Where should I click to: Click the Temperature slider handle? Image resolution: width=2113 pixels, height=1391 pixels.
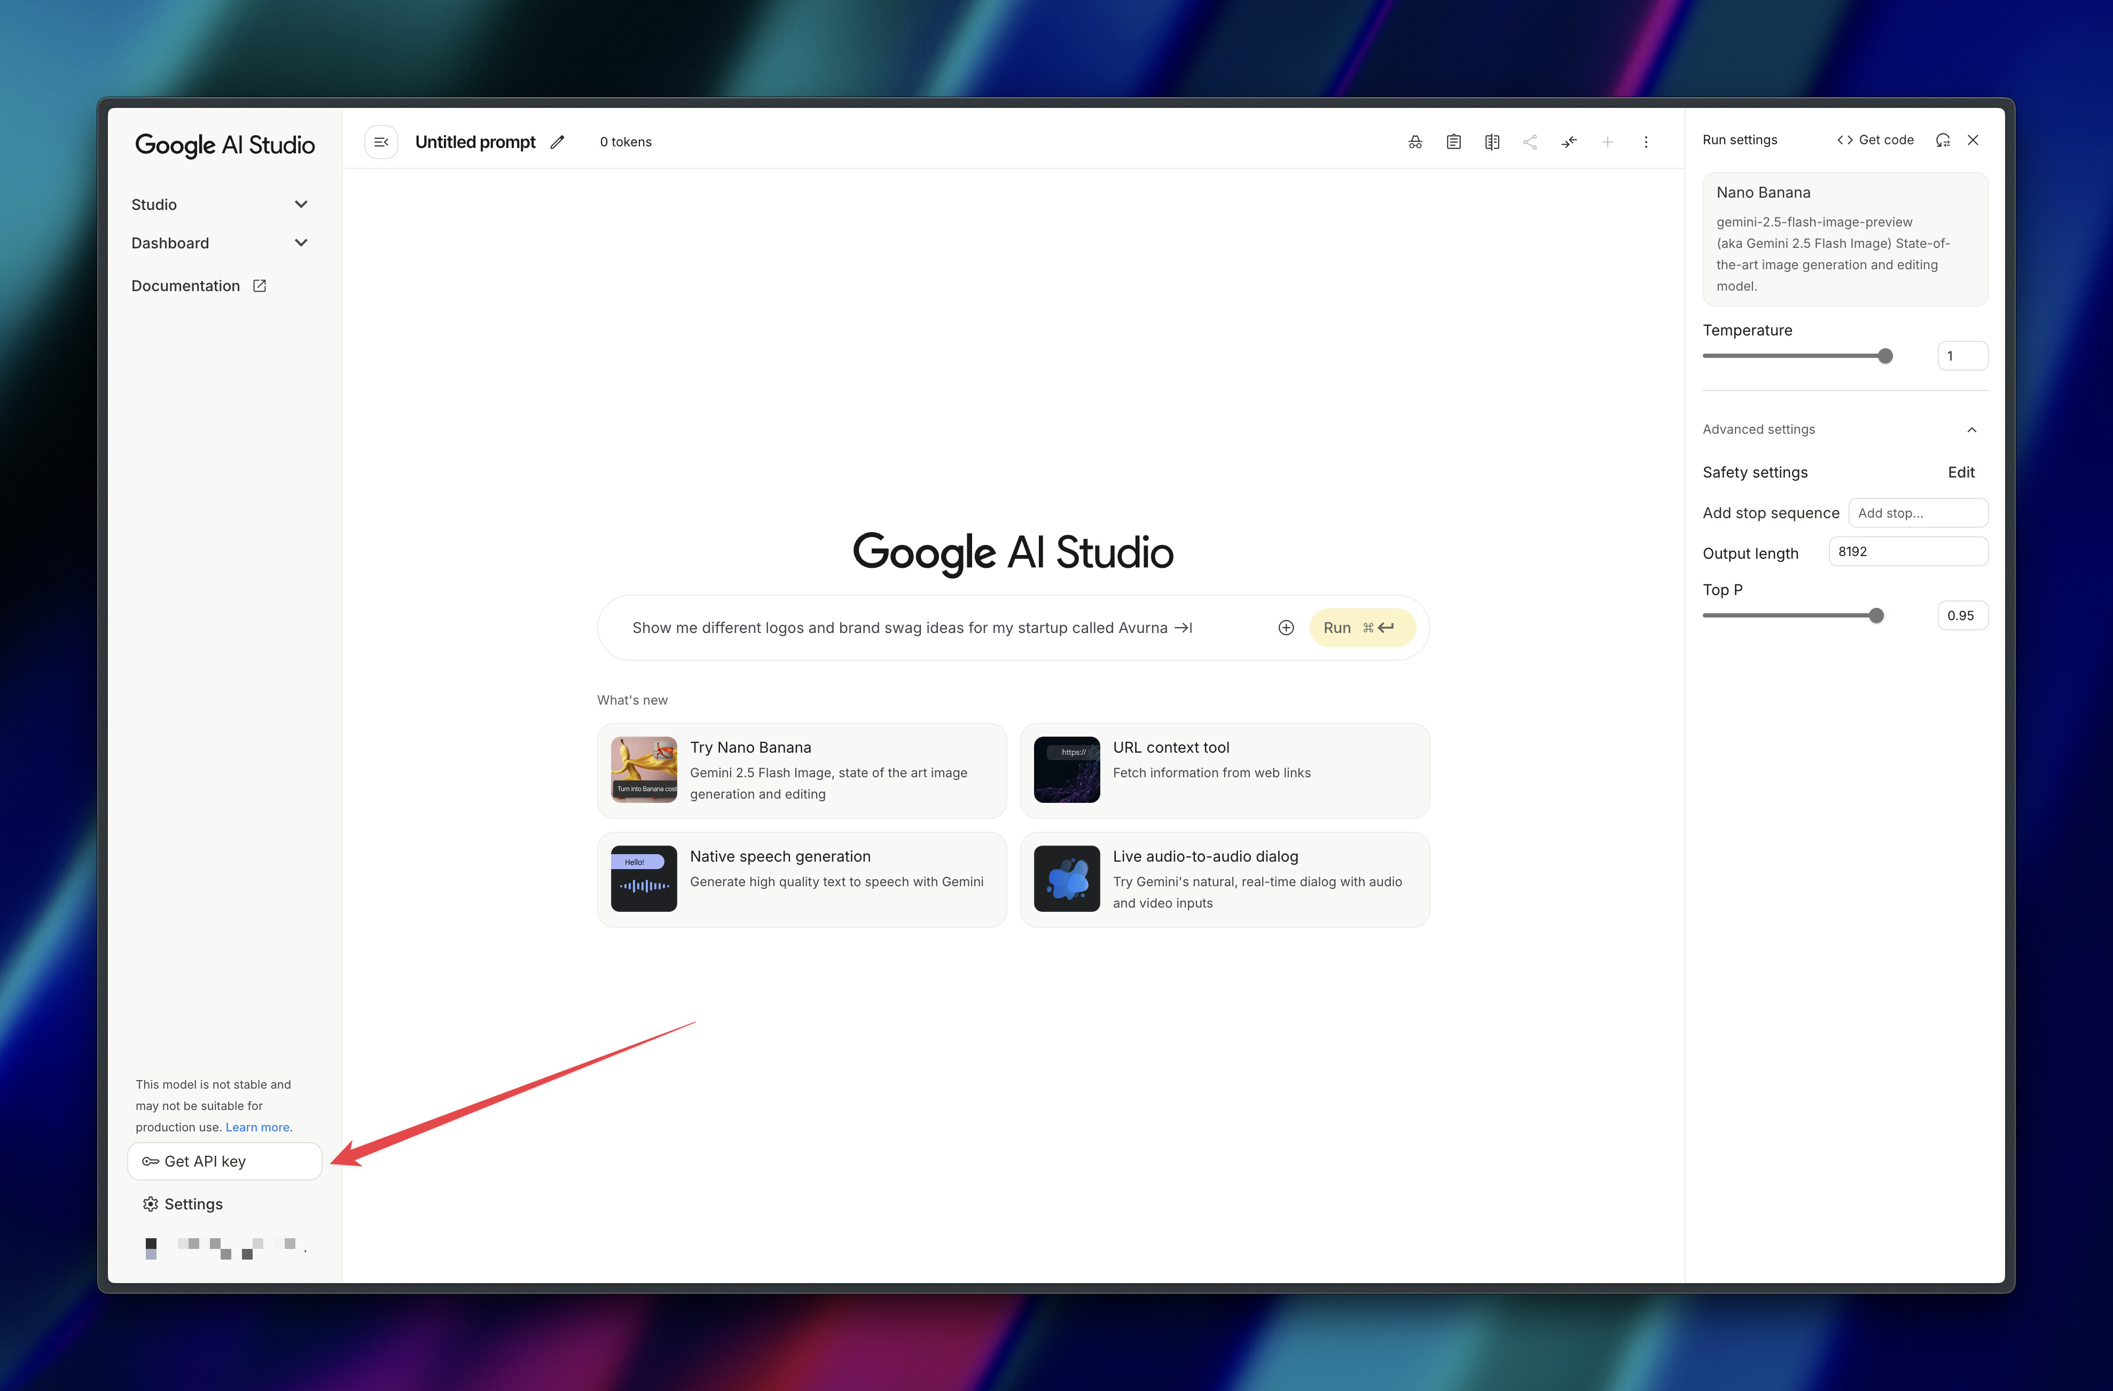(1885, 356)
